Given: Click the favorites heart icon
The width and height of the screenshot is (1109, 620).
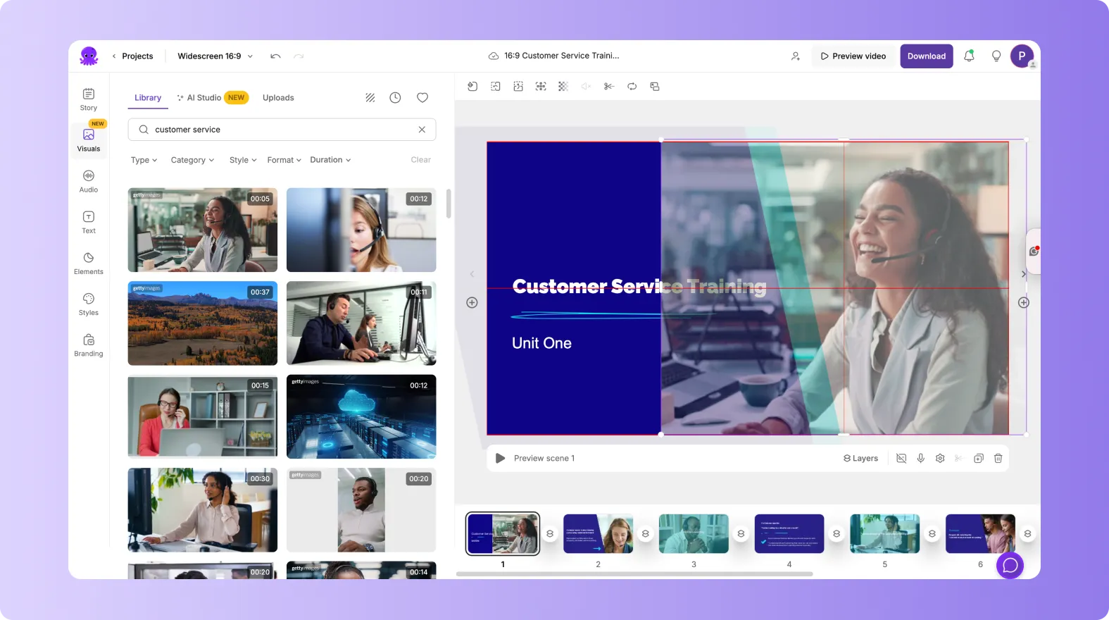Looking at the screenshot, I should pos(422,98).
